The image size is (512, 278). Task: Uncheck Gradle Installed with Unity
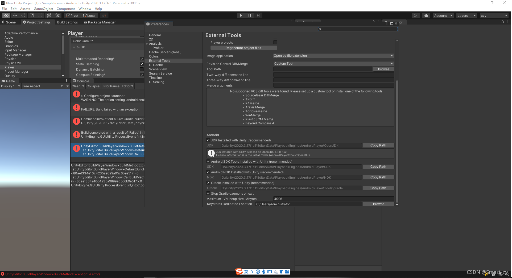[x=208, y=183]
